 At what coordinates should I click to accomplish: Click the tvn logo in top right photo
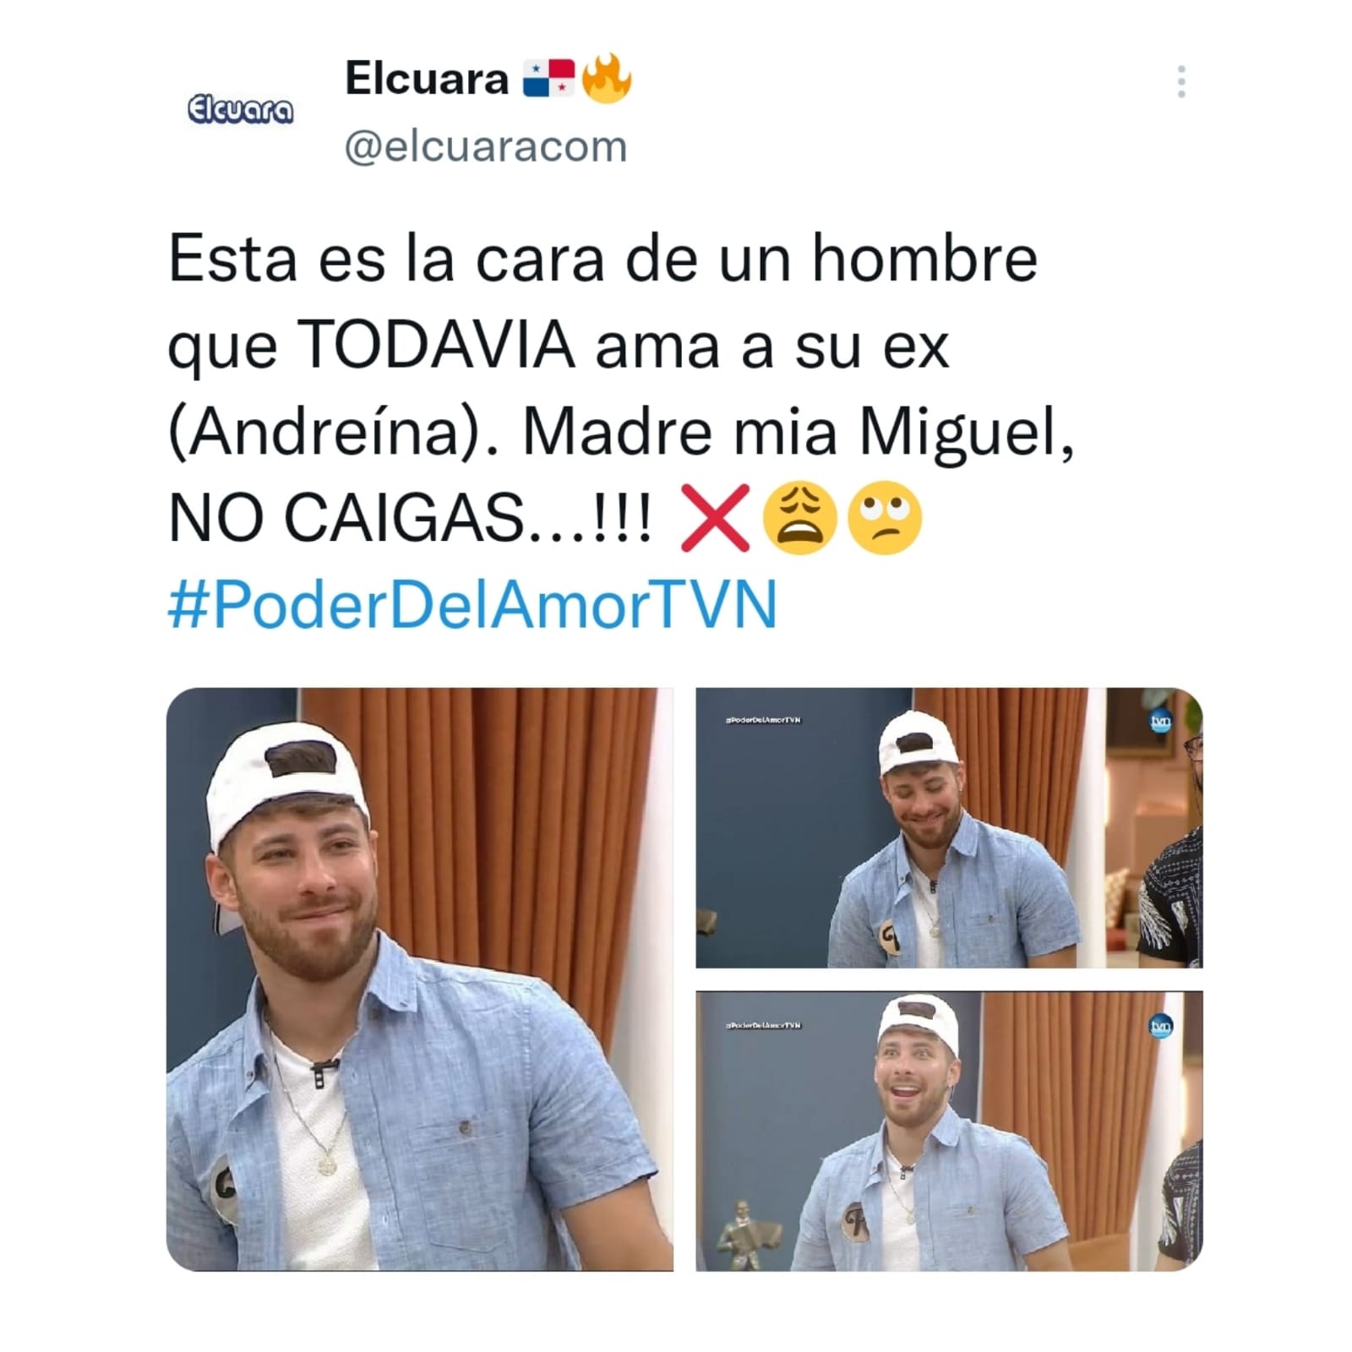click(1161, 722)
